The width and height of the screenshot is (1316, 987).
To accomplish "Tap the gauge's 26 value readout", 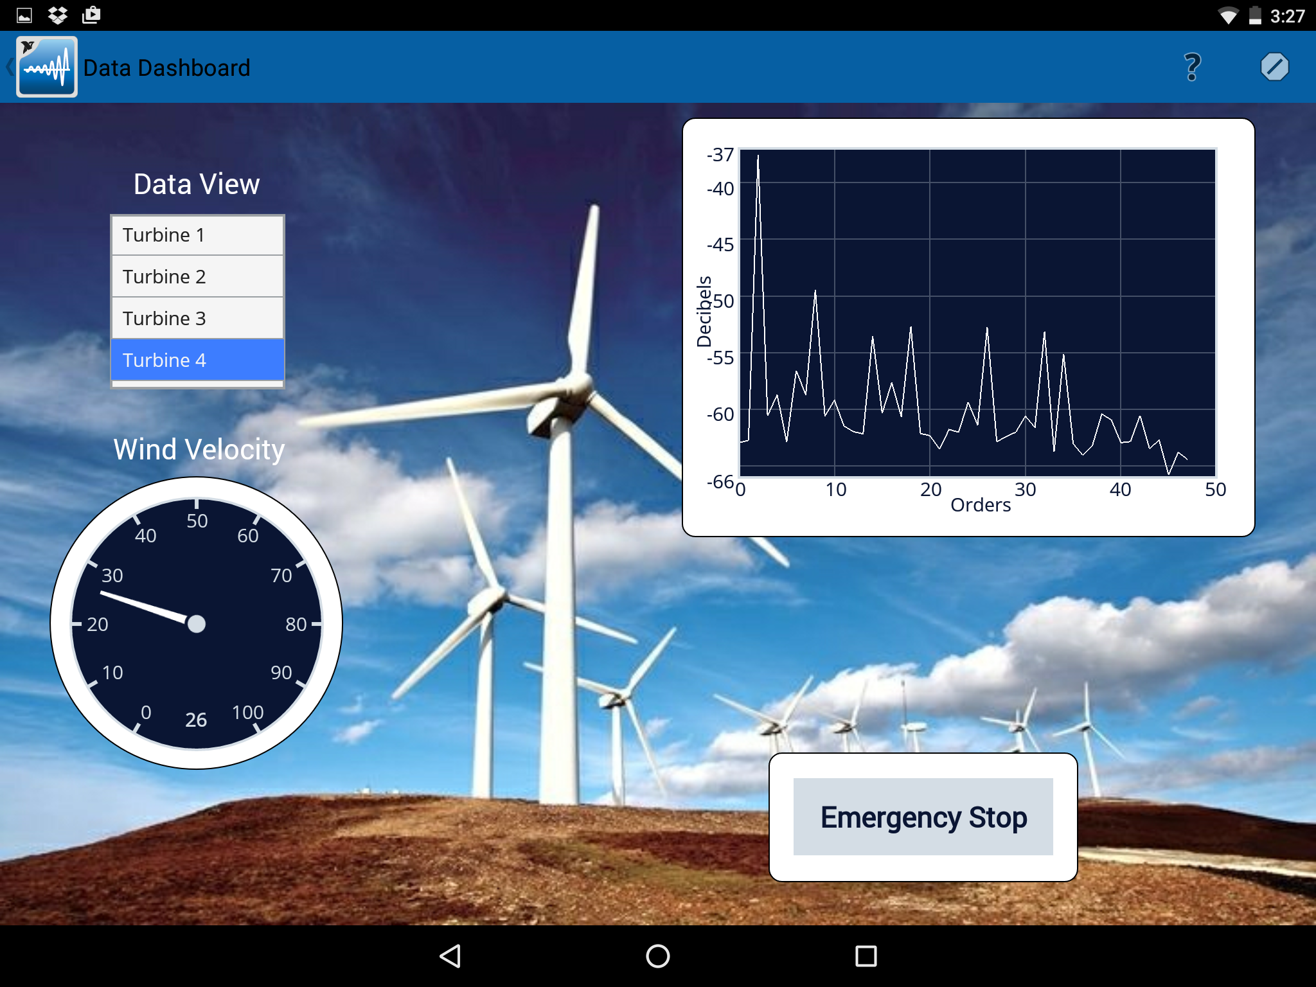I will 196,720.
